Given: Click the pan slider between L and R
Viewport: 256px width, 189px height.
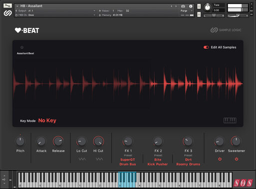Looking at the screenshot, I should pyautogui.click(x=214, y=15).
